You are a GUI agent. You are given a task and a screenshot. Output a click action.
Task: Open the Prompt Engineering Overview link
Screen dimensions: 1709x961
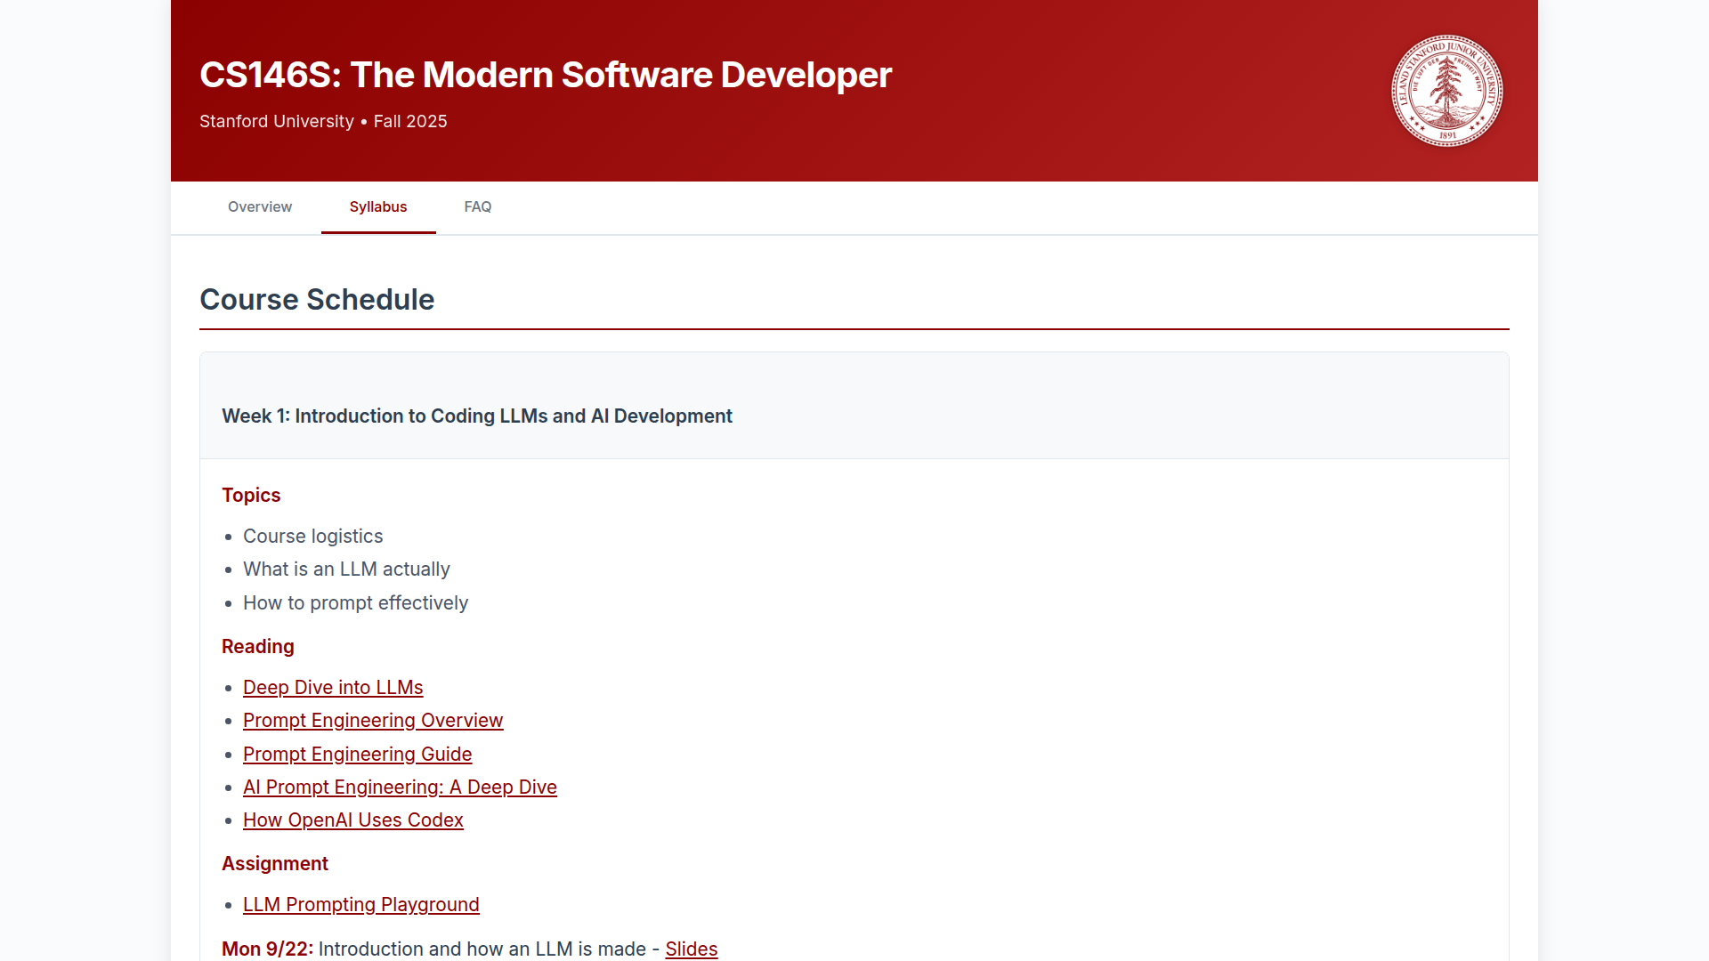[x=373, y=720]
